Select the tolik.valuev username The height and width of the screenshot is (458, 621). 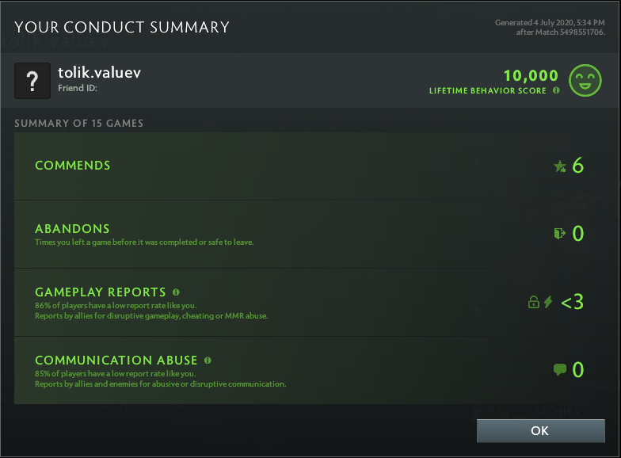point(99,73)
